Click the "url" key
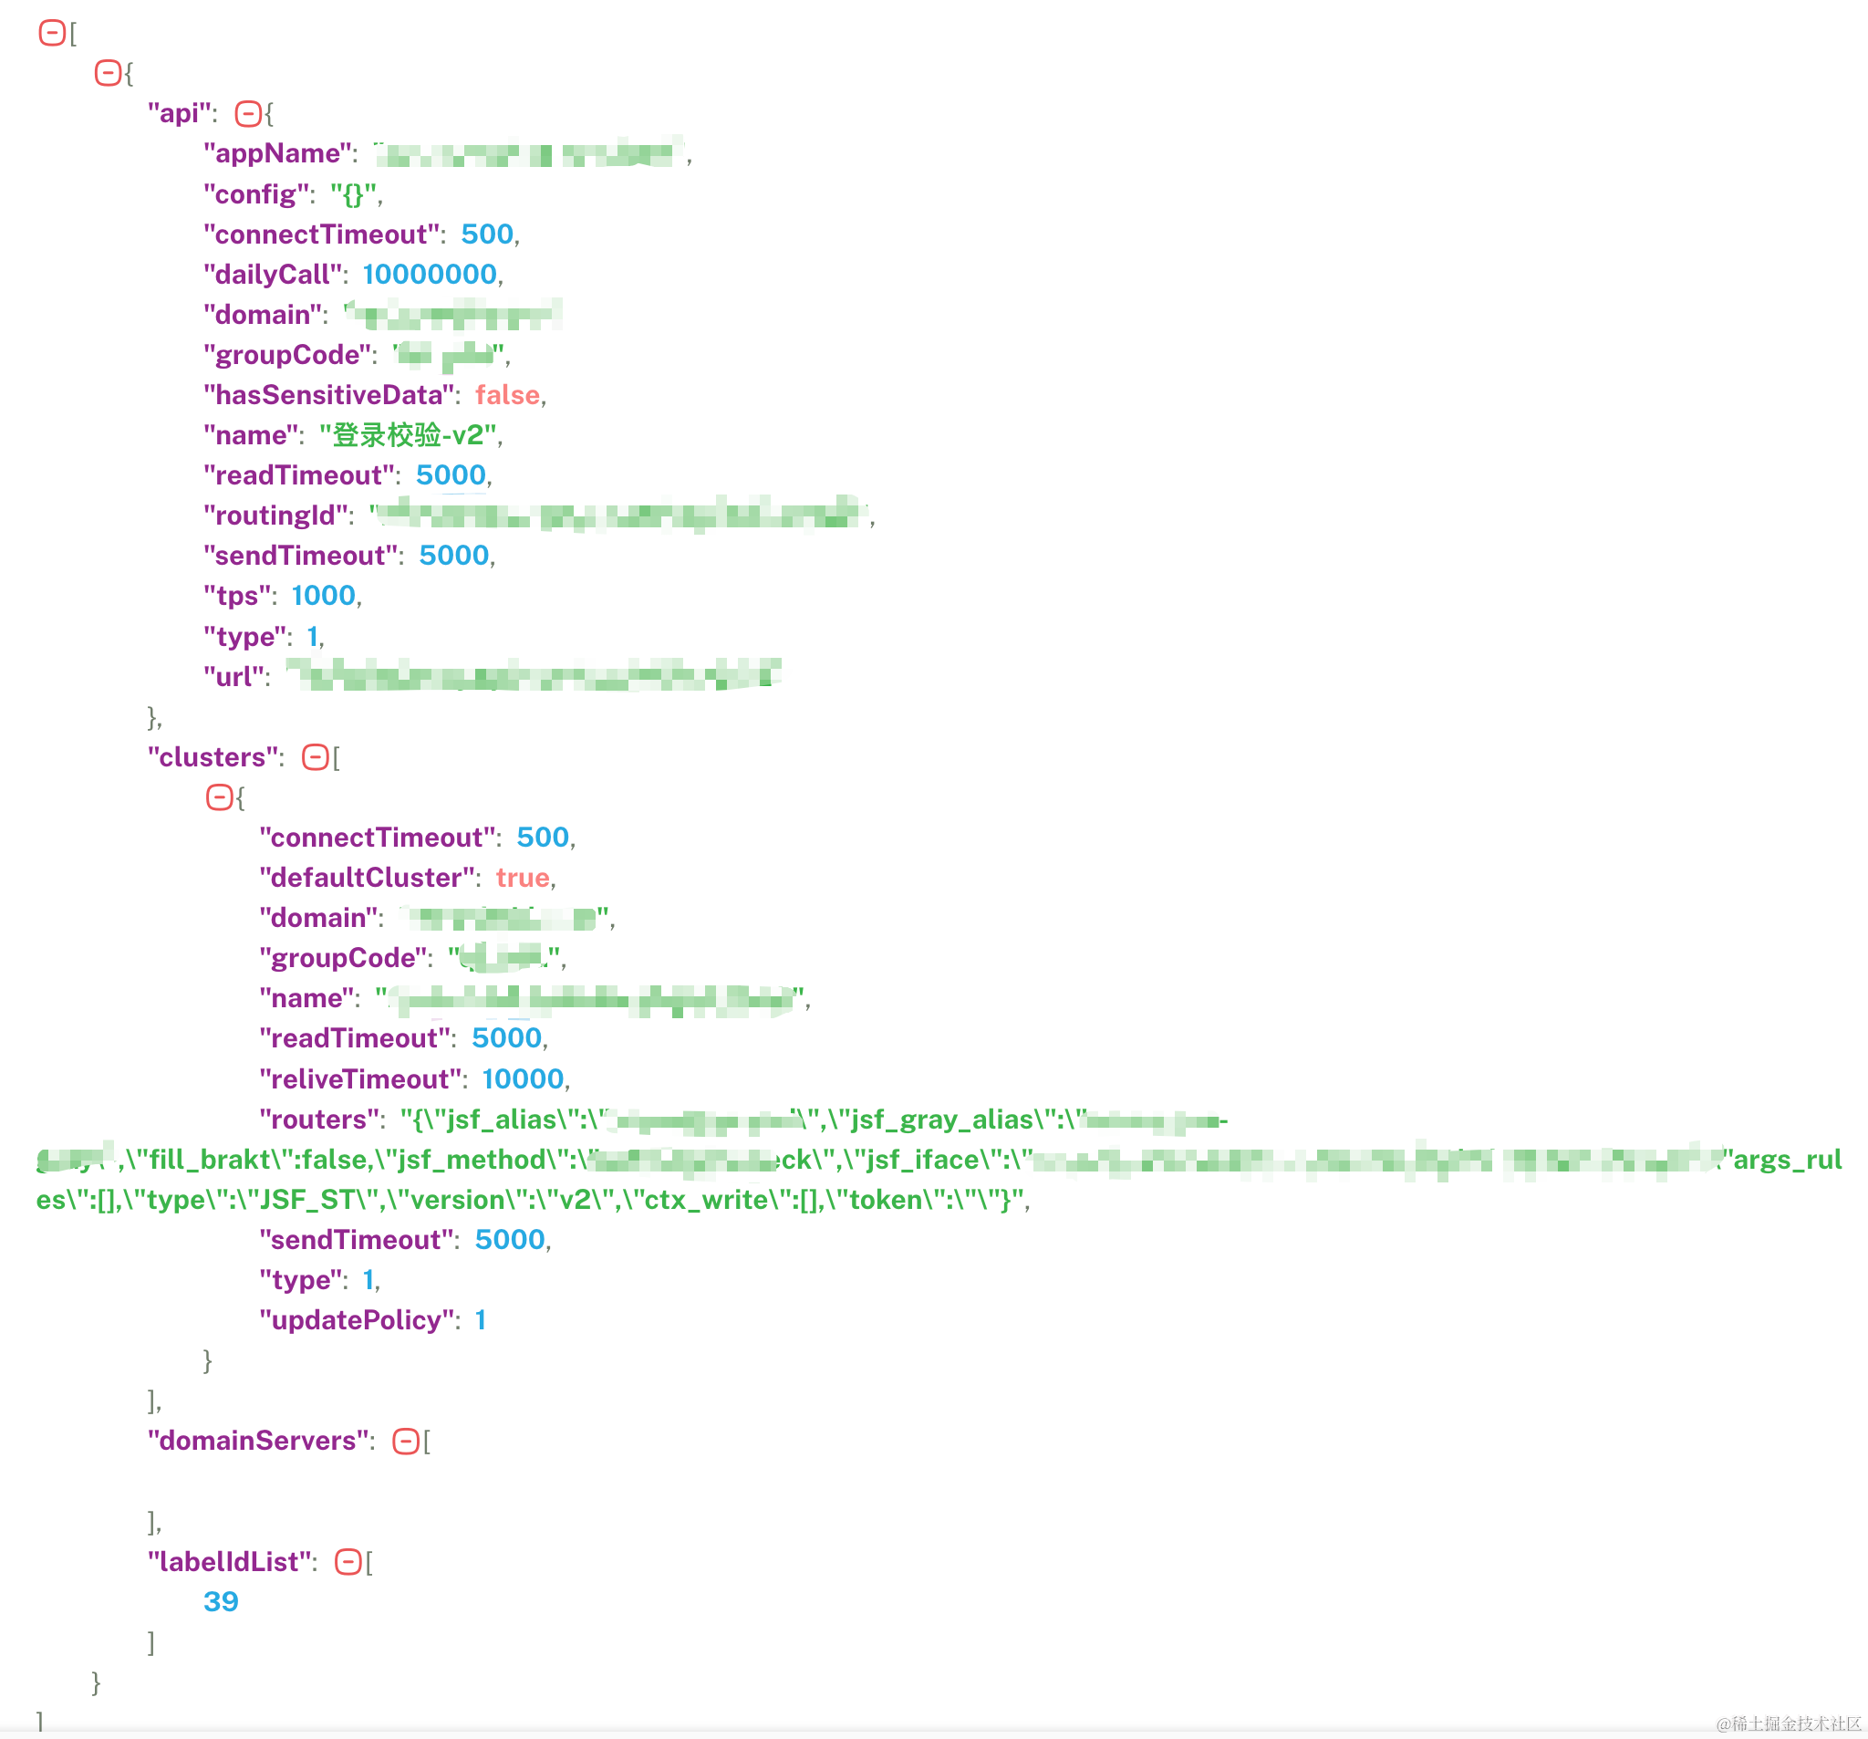This screenshot has height=1739, width=1868. (234, 677)
